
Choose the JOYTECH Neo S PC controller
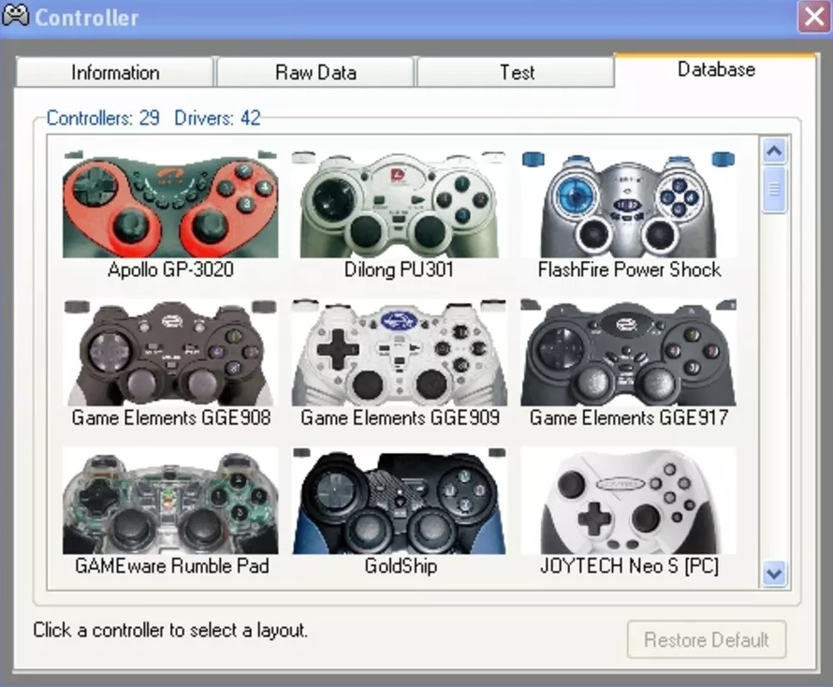(628, 499)
